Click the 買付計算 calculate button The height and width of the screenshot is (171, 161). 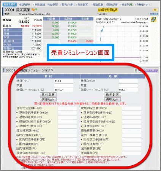point(48,95)
